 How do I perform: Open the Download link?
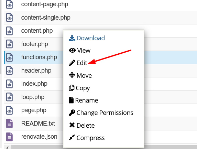pos(90,38)
